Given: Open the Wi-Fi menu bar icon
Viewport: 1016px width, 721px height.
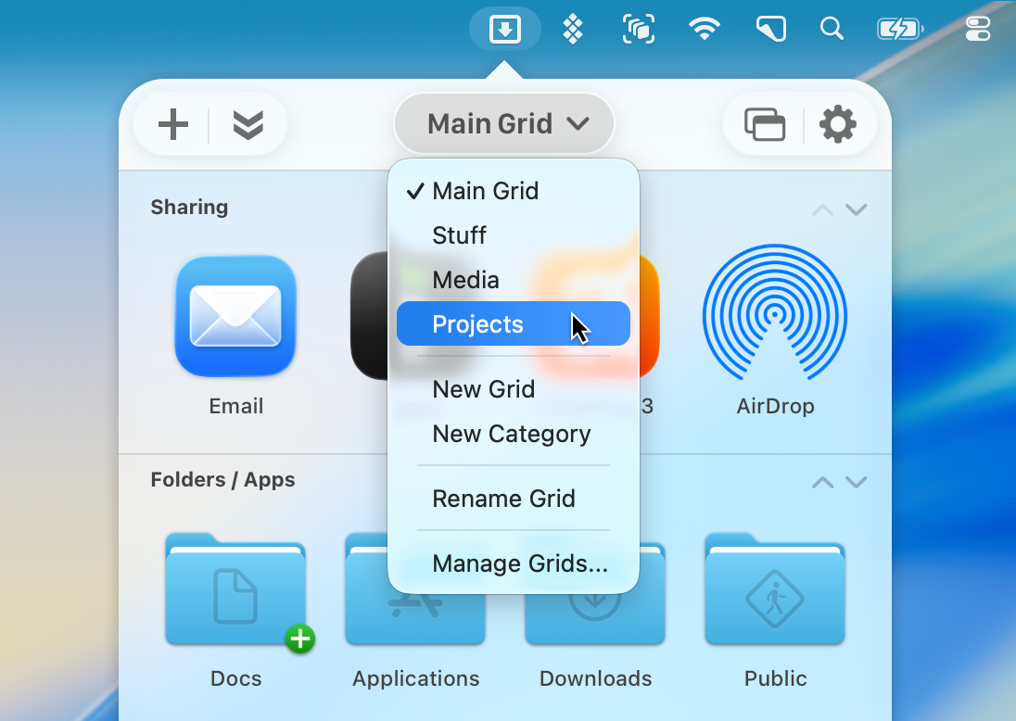Looking at the screenshot, I should [705, 30].
